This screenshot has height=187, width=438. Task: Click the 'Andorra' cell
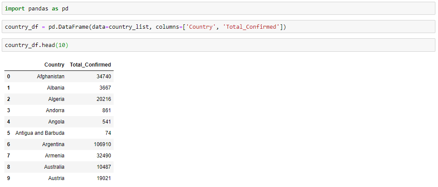click(55, 110)
